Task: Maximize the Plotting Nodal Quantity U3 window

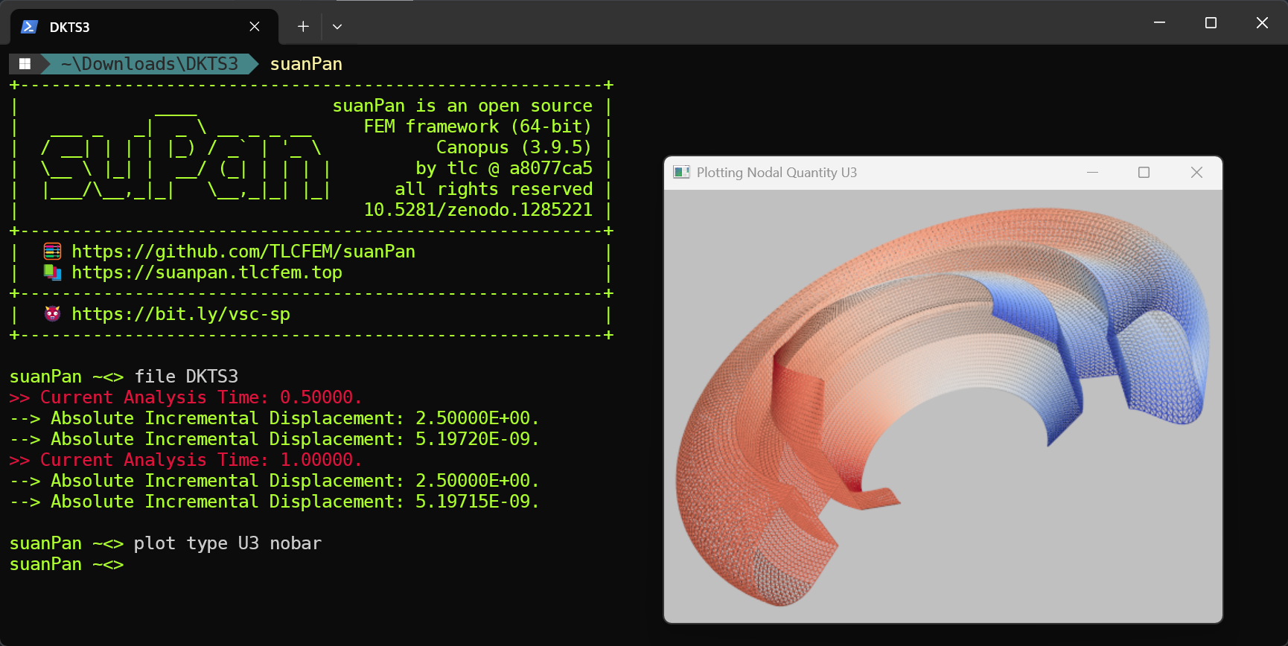Action: coord(1144,173)
